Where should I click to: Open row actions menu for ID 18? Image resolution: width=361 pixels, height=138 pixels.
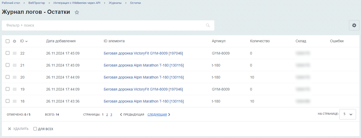pos(15,101)
